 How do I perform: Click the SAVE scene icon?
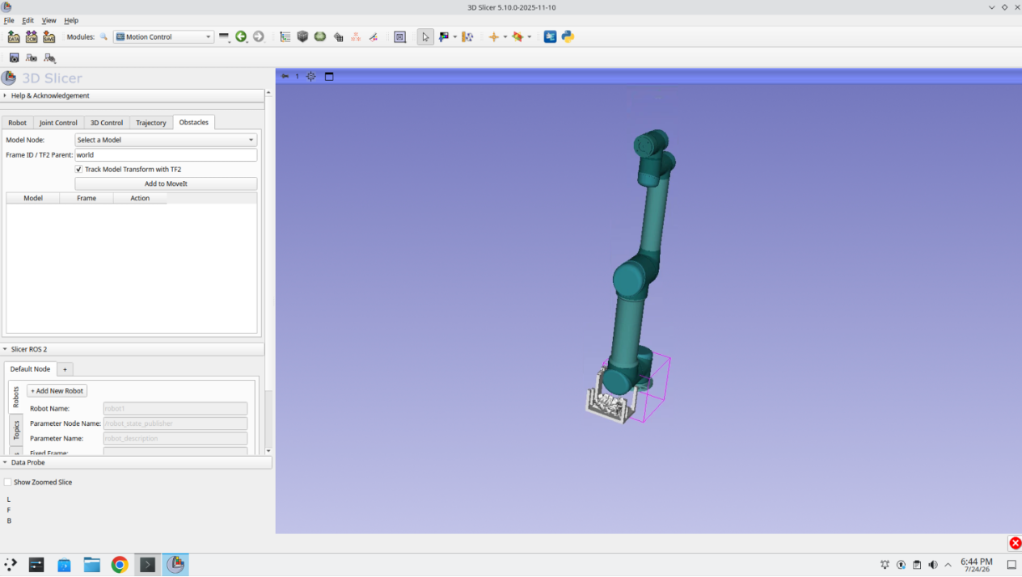[x=49, y=37]
